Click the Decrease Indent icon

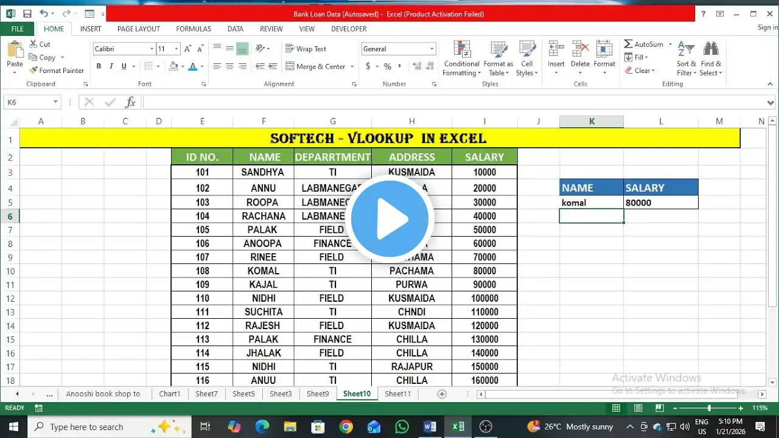point(260,66)
